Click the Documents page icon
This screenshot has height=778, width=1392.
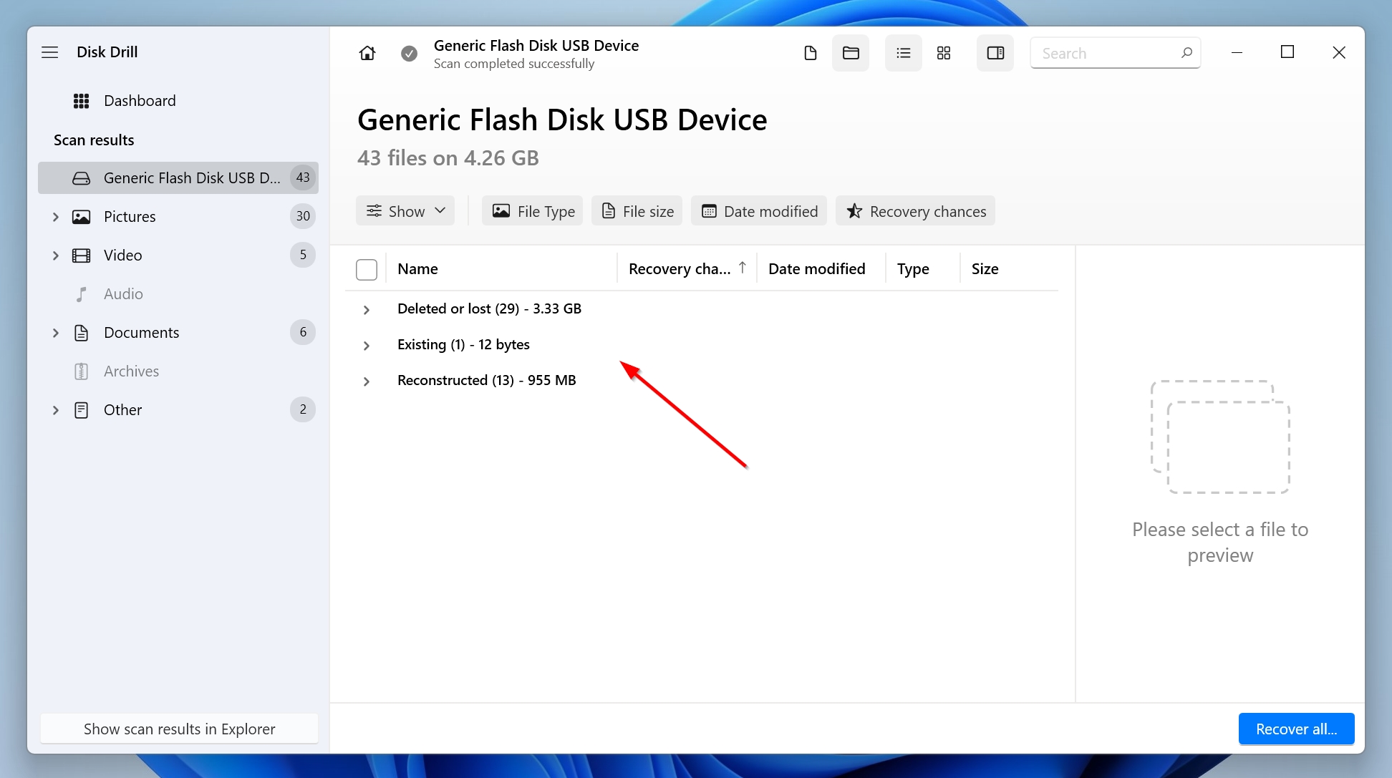(82, 333)
